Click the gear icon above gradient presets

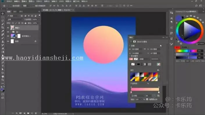pyautogui.click(x=158, y=70)
